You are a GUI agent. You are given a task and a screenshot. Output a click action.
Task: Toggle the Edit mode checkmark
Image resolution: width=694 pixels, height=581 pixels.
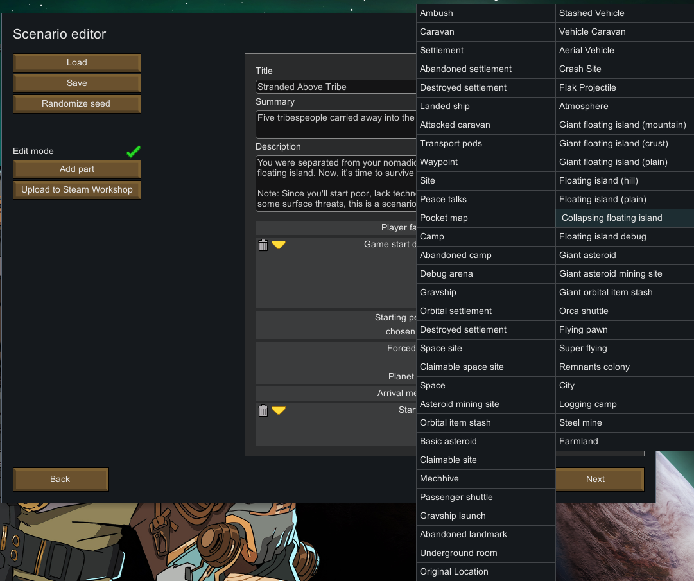pos(134,152)
